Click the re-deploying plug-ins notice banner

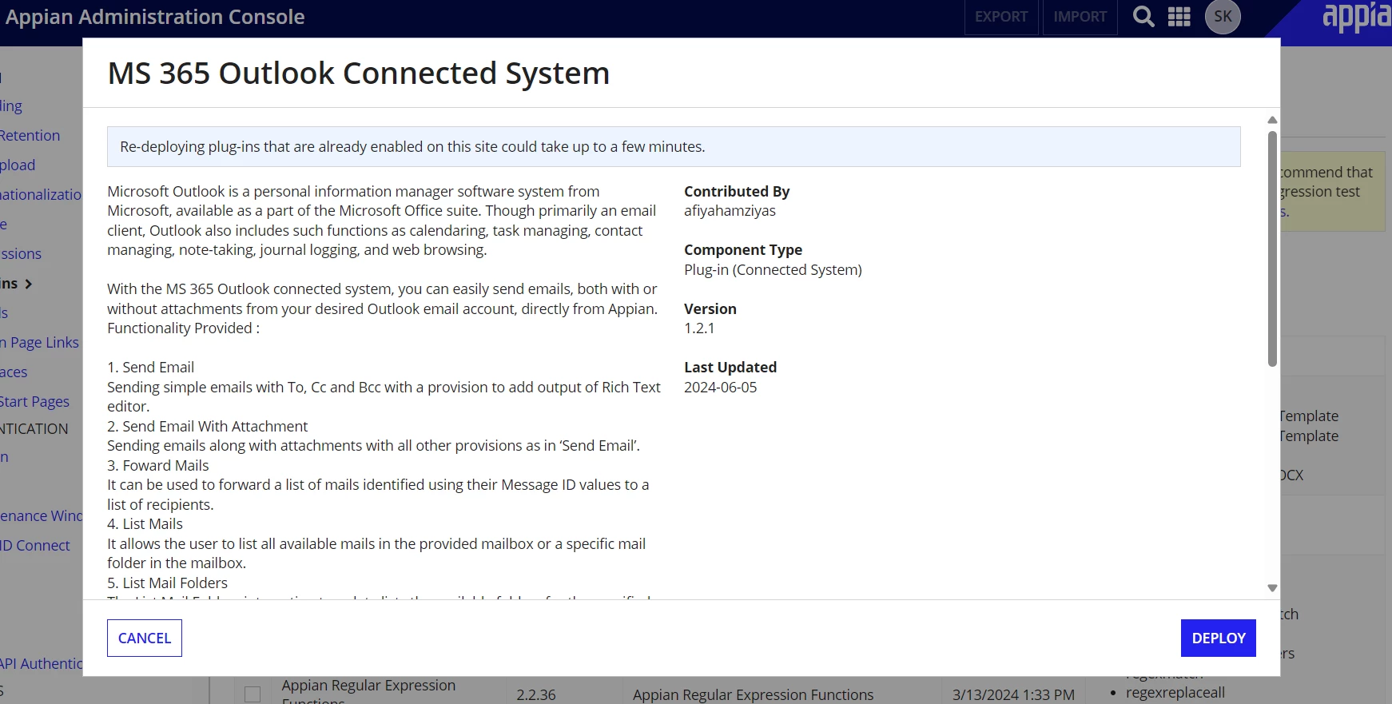(674, 147)
